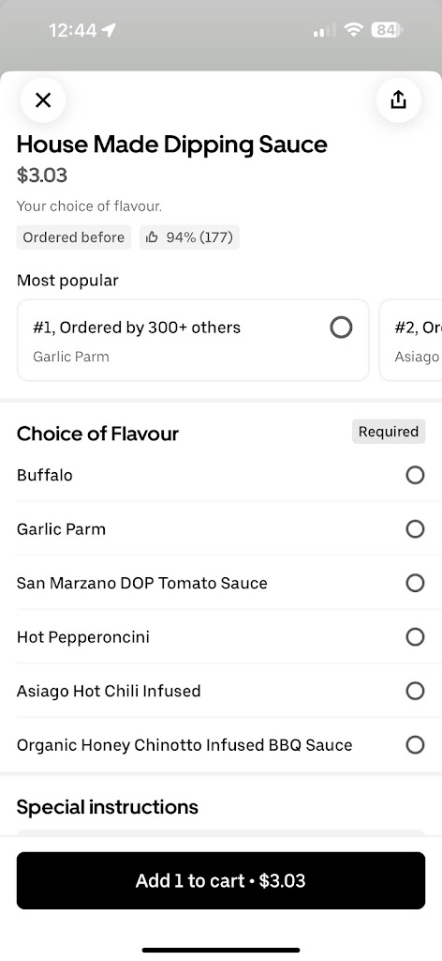Select the #1 most popular Garlic Parm card
The image size is (442, 961).
(x=193, y=340)
